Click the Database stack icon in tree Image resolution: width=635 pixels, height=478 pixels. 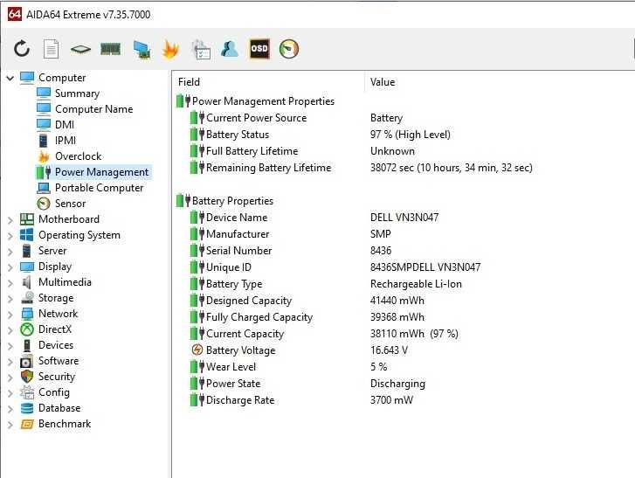point(27,408)
